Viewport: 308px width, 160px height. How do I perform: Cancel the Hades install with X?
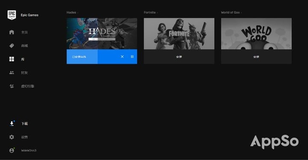point(122,57)
